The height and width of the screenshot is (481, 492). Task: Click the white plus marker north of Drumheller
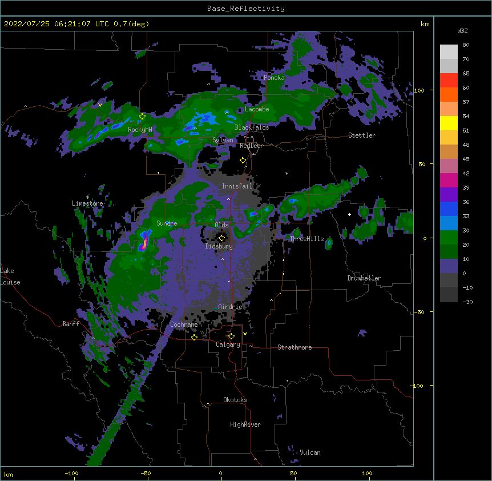349,214
